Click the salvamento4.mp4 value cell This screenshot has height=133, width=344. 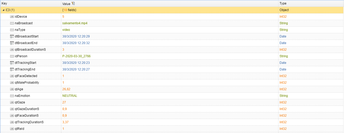[75, 23]
